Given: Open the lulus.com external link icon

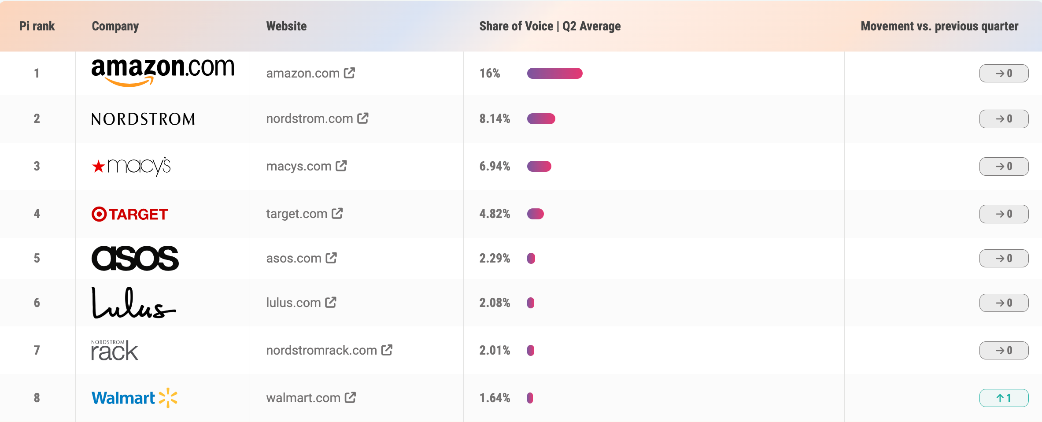Looking at the screenshot, I should point(331,302).
